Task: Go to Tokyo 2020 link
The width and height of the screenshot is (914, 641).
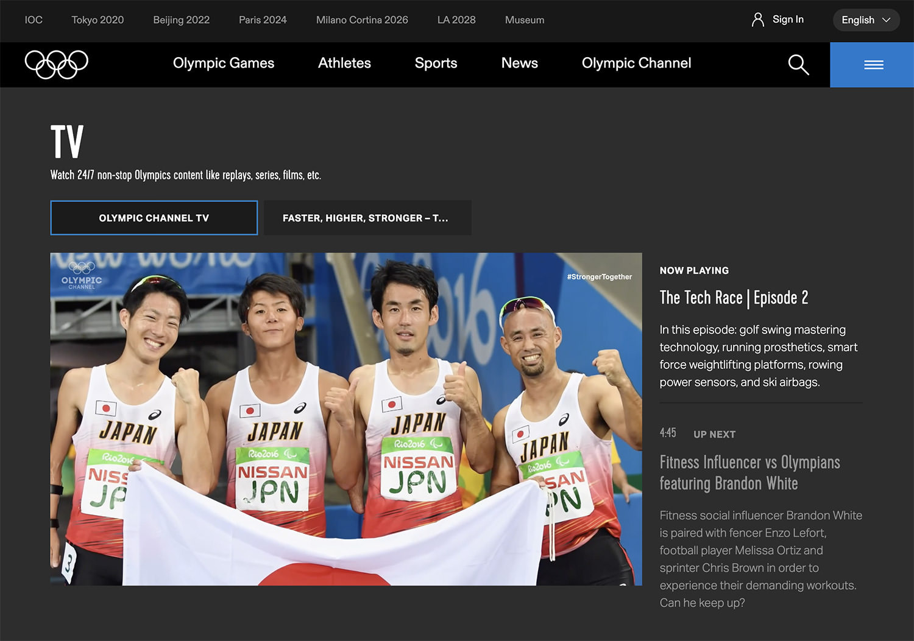Action: (97, 20)
